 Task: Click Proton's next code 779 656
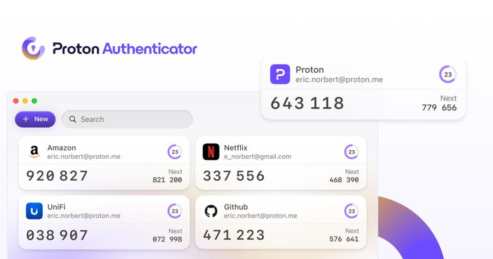439,108
